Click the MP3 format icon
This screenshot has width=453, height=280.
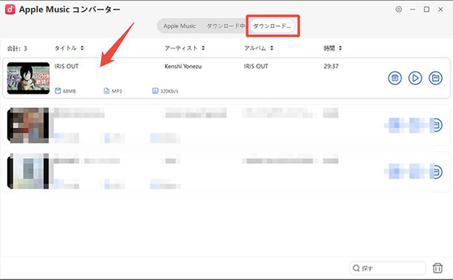(107, 91)
